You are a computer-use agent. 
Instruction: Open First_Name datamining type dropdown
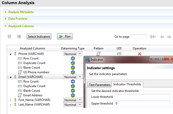coord(80,100)
